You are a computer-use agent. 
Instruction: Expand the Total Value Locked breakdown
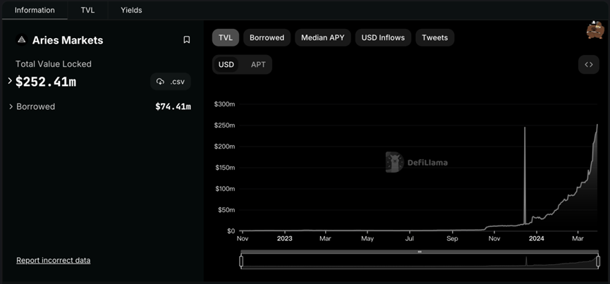(10, 81)
